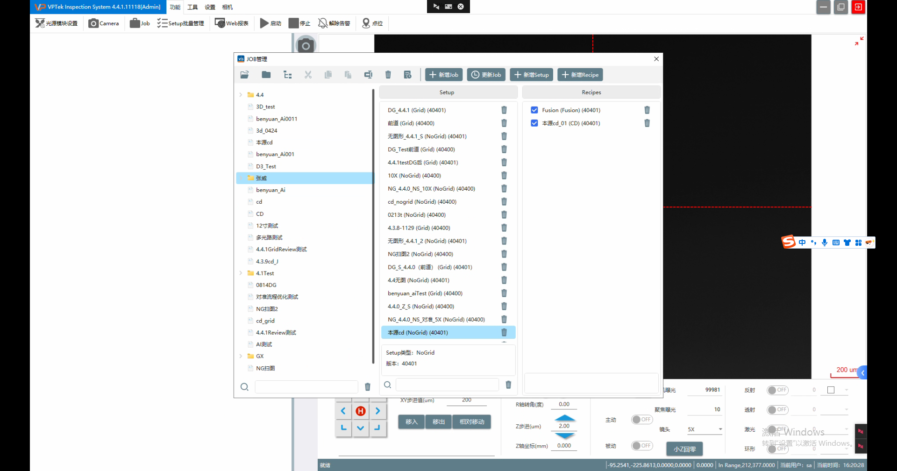
Task: Click the trash icon in JOB管理 toolbar
Action: click(x=388, y=75)
